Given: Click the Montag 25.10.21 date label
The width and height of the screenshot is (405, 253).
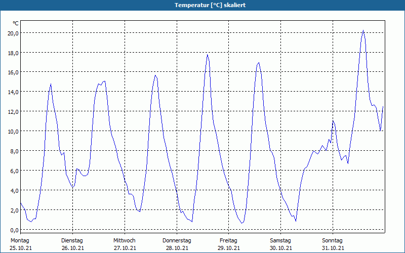Looking at the screenshot, I should click(21, 244).
